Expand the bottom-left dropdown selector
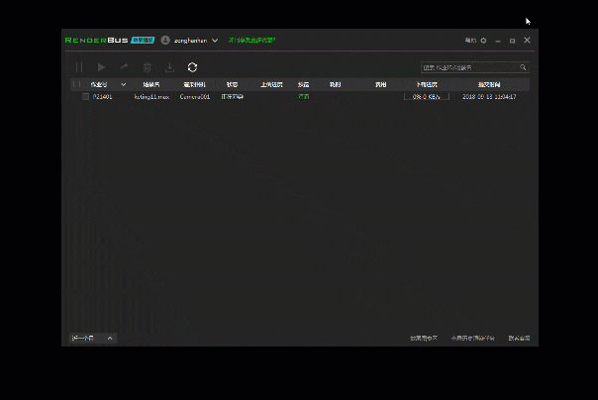The width and height of the screenshot is (598, 400). coord(110,338)
